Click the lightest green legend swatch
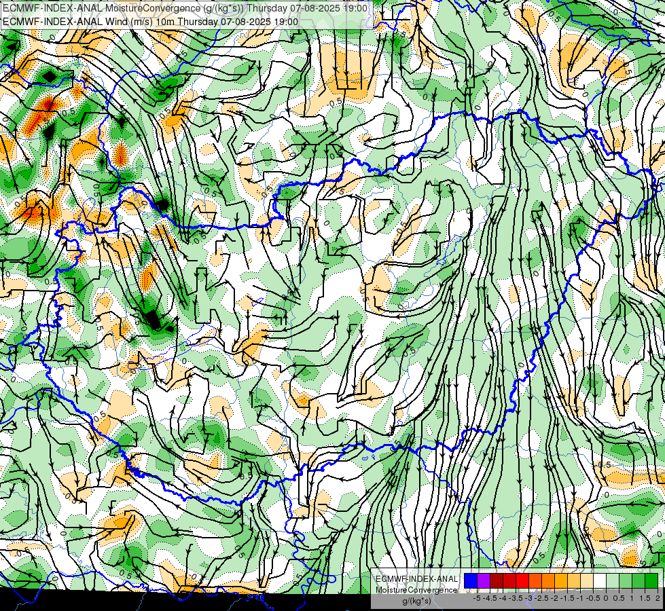 (x=613, y=580)
